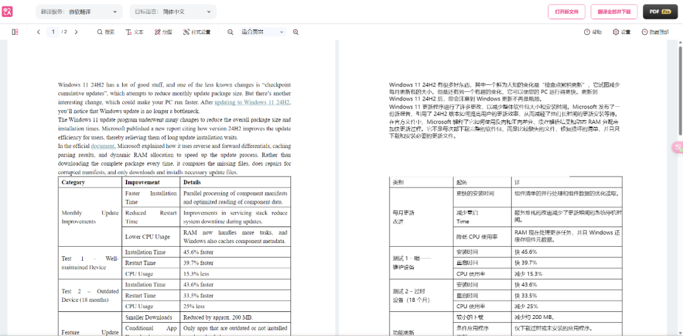Screen dimensions: 683x336
Task: Click the translated '快 39.7%' cell
Action: pyautogui.click(x=567, y=263)
